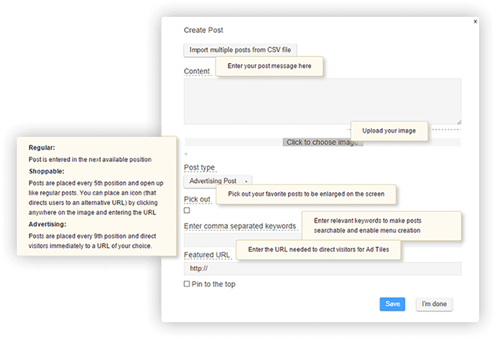Image resolution: width=496 pixels, height=339 pixels.
Task: Focus the comma separated keywords field
Action: 322,241
